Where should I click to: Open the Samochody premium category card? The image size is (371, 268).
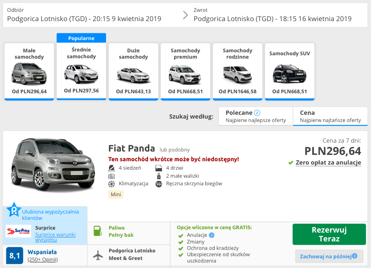pyautogui.click(x=185, y=71)
